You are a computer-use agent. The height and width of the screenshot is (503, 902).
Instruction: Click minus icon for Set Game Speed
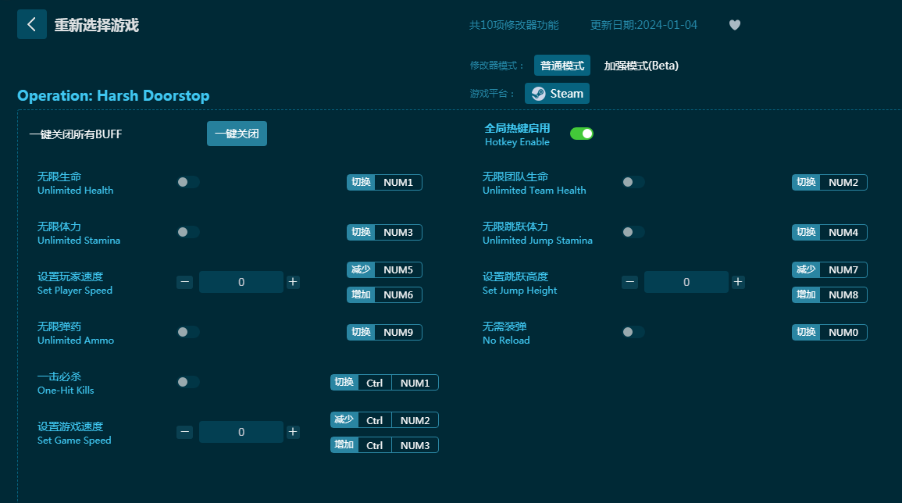click(x=184, y=432)
